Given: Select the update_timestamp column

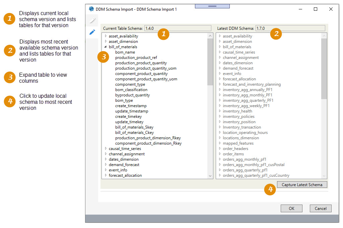Looking at the screenshot, I should point(132,111).
